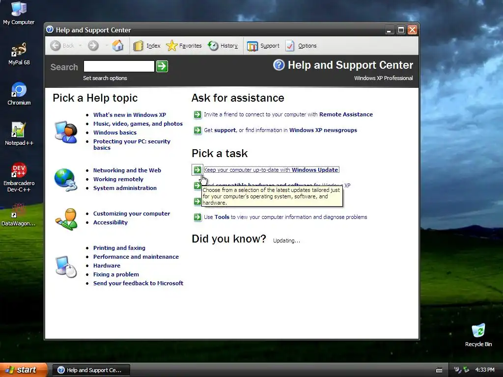503x377 pixels.
Task: Click the keyboard icon in the taskbar
Action: (x=439, y=370)
